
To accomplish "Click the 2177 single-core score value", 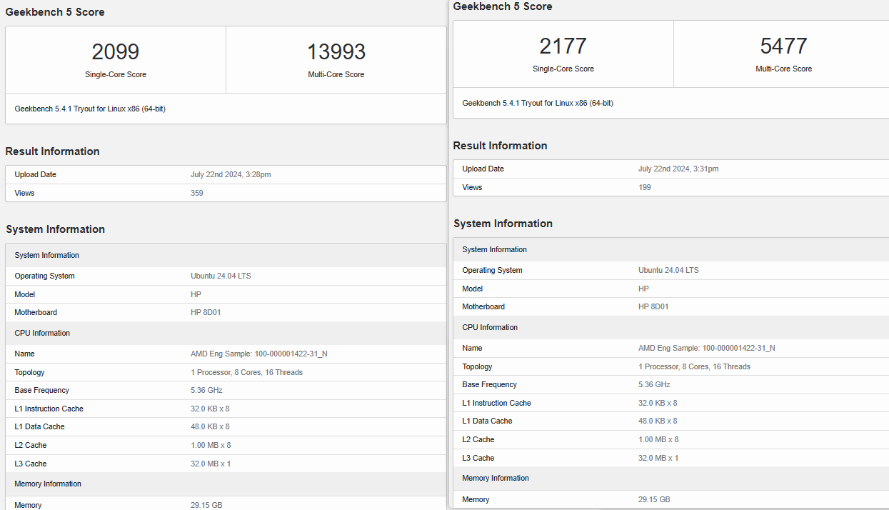I will pos(563,46).
